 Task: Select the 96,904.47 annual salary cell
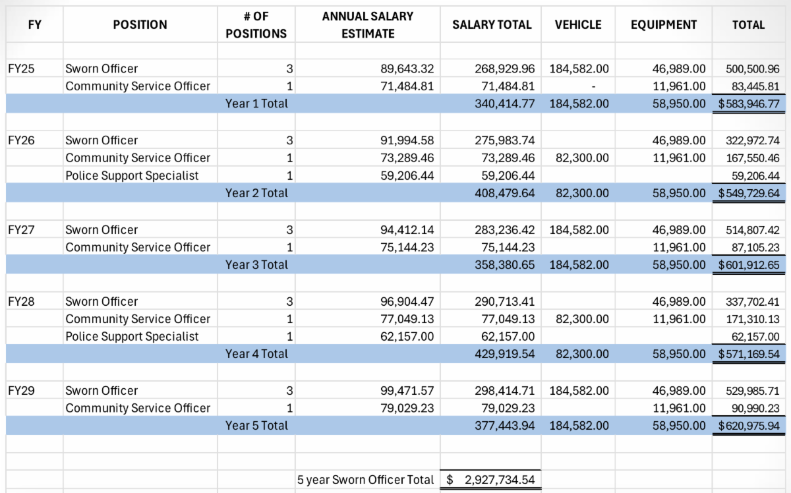coord(407,302)
